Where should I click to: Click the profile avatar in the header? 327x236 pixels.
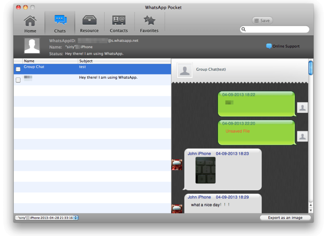[32, 46]
